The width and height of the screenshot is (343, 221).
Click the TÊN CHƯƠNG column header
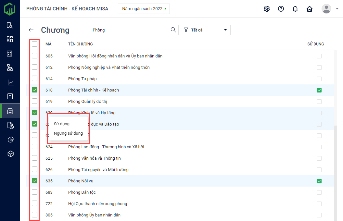pos(80,44)
